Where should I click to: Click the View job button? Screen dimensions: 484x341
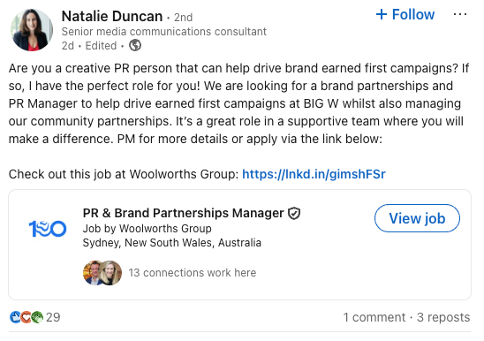(x=417, y=218)
